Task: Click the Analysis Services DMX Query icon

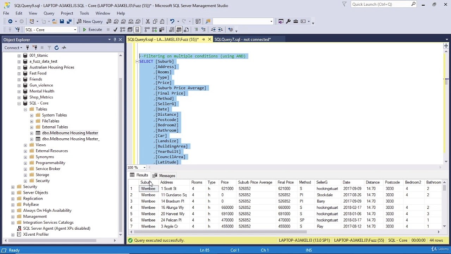Action: click(124, 22)
